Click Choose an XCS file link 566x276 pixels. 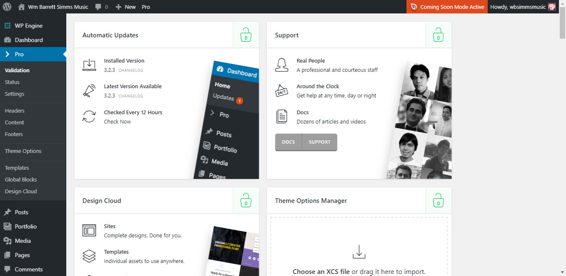pos(321,271)
